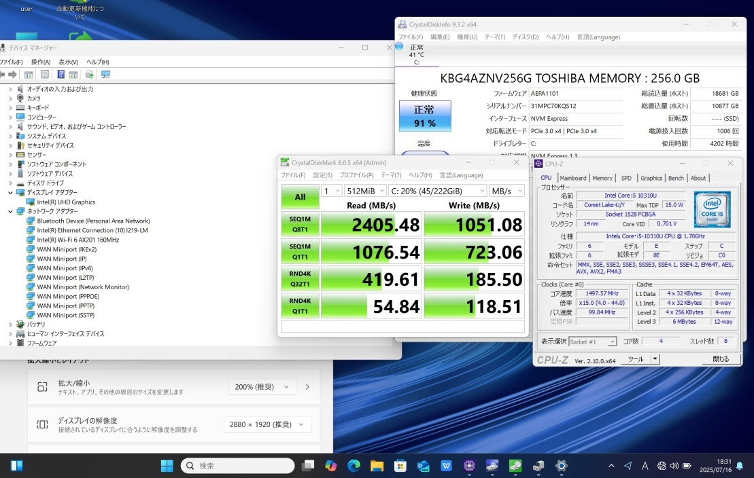Click the 閉じる button in CPU-Z
This screenshot has width=754, height=478.
point(720,359)
